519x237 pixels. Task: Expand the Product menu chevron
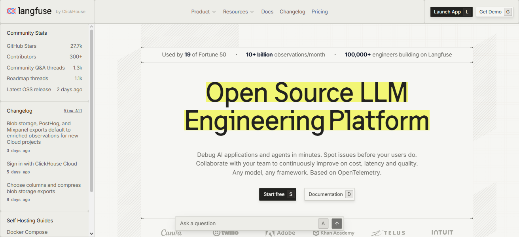pyautogui.click(x=214, y=12)
